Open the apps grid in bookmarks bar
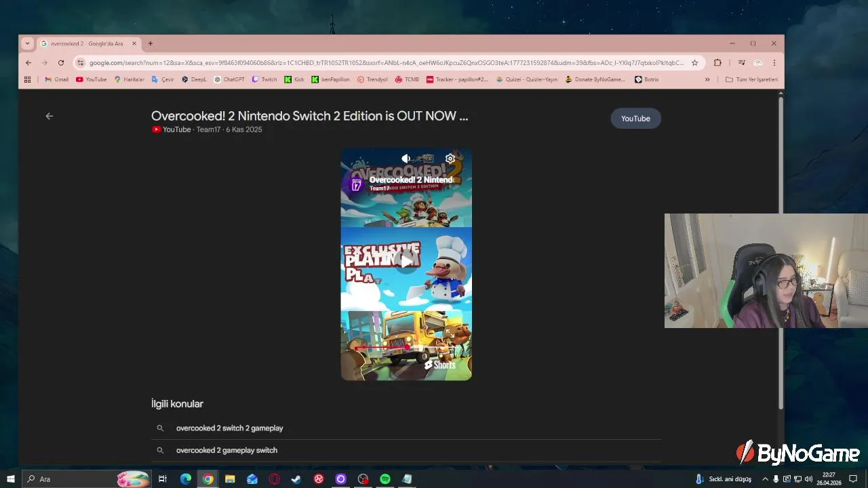Image resolution: width=868 pixels, height=488 pixels. click(x=28, y=79)
